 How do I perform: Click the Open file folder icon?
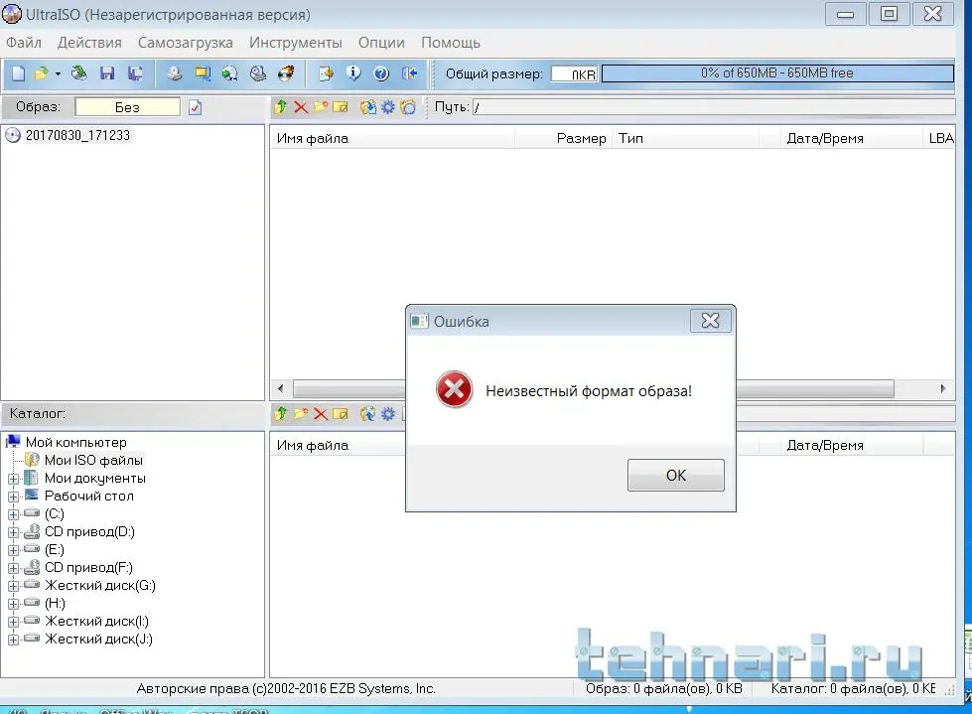[41, 73]
